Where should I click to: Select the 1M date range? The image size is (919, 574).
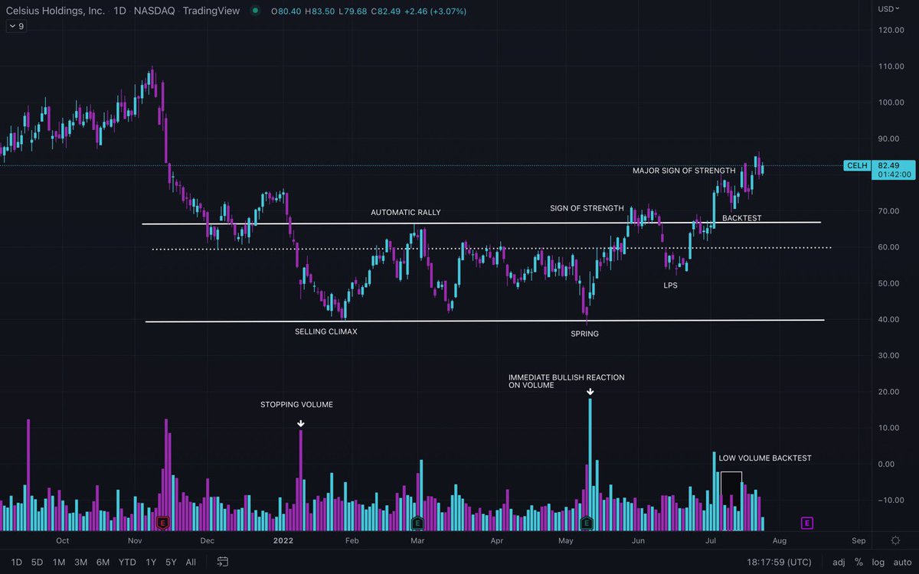tap(58, 563)
